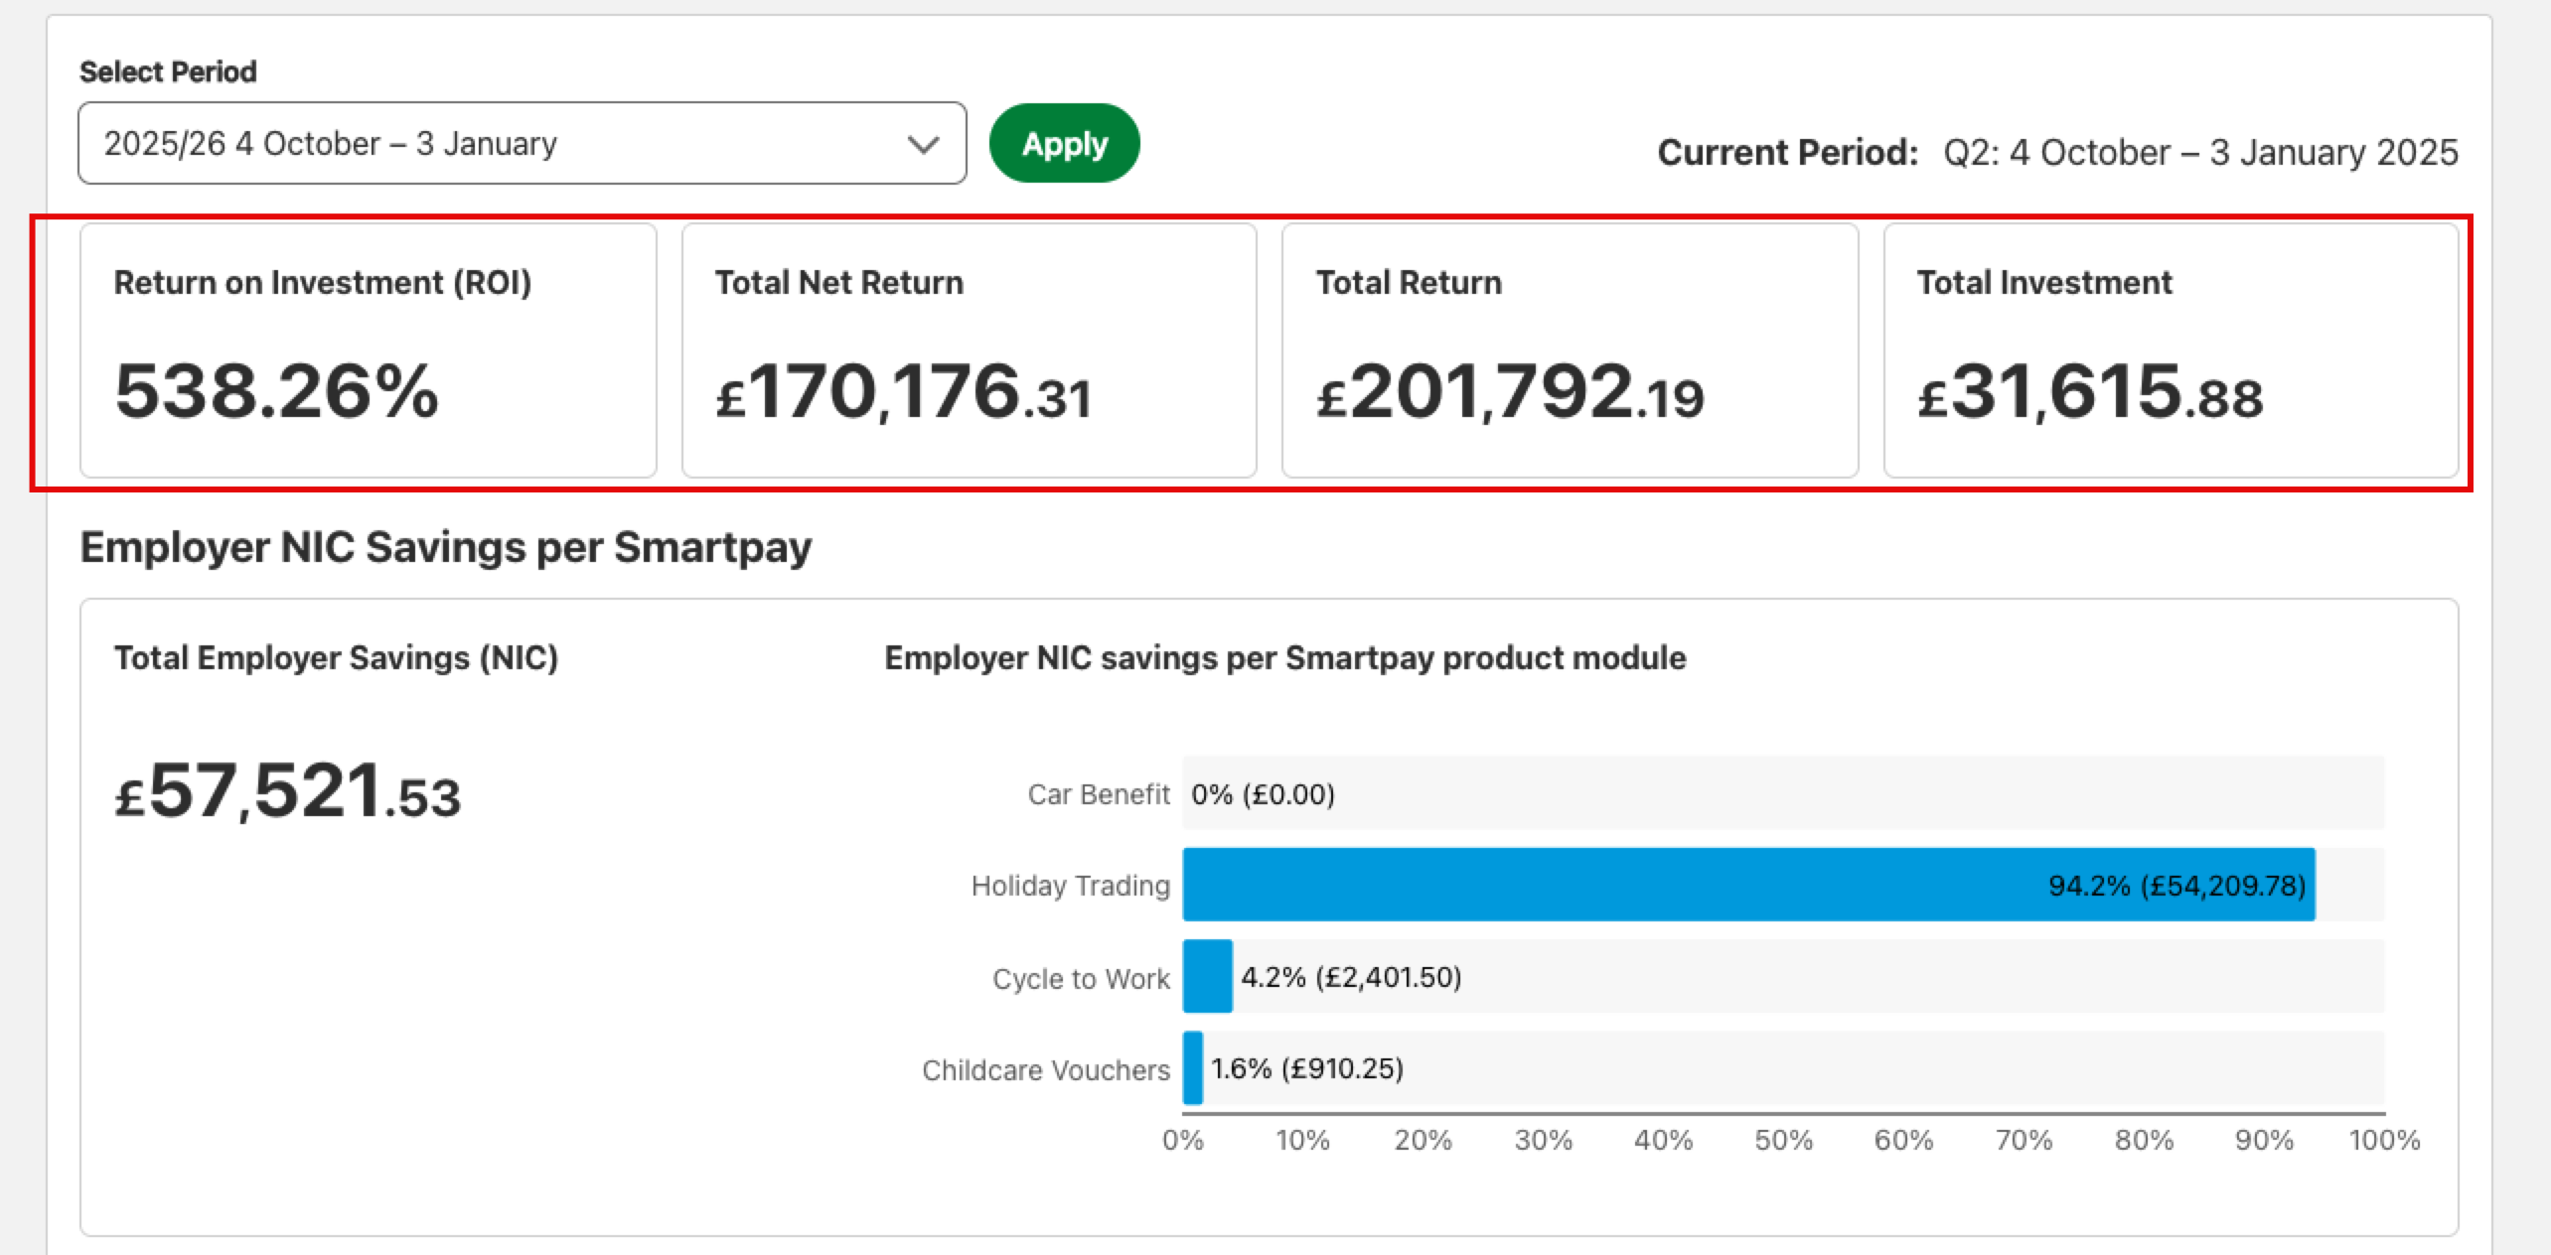Image resolution: width=2551 pixels, height=1255 pixels.
Task: Click the 'Current Period:' label
Action: click(1788, 152)
